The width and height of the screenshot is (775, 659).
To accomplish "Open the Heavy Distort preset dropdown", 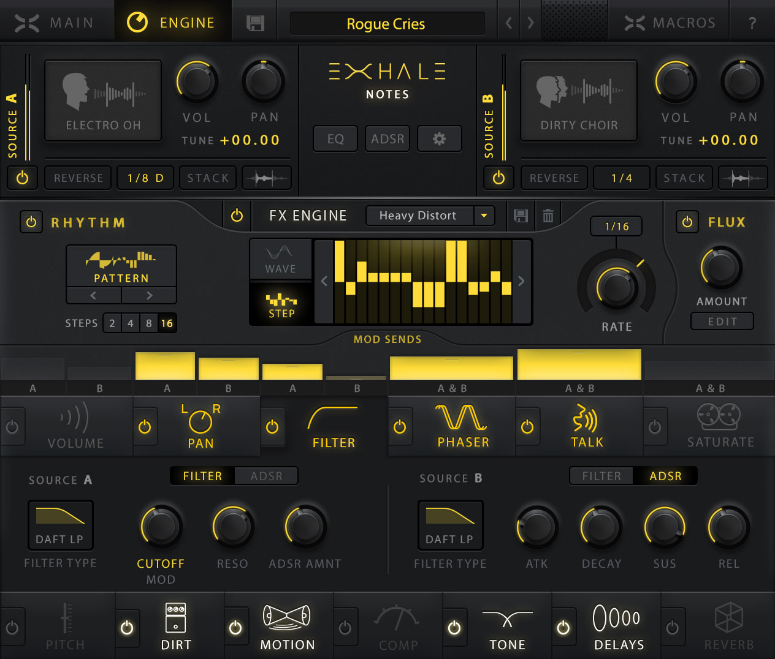I will pos(430,216).
